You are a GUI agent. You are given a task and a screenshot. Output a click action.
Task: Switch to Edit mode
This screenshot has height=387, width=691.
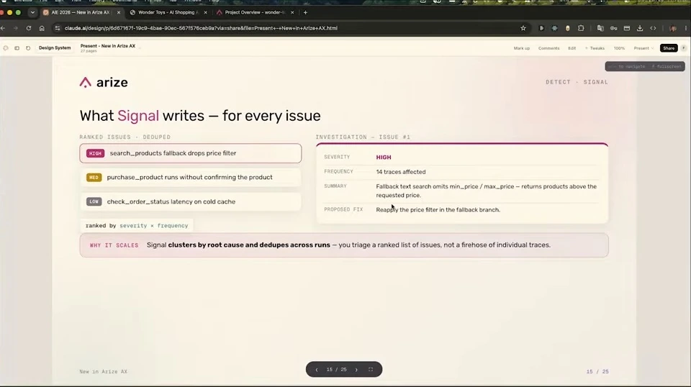point(572,48)
